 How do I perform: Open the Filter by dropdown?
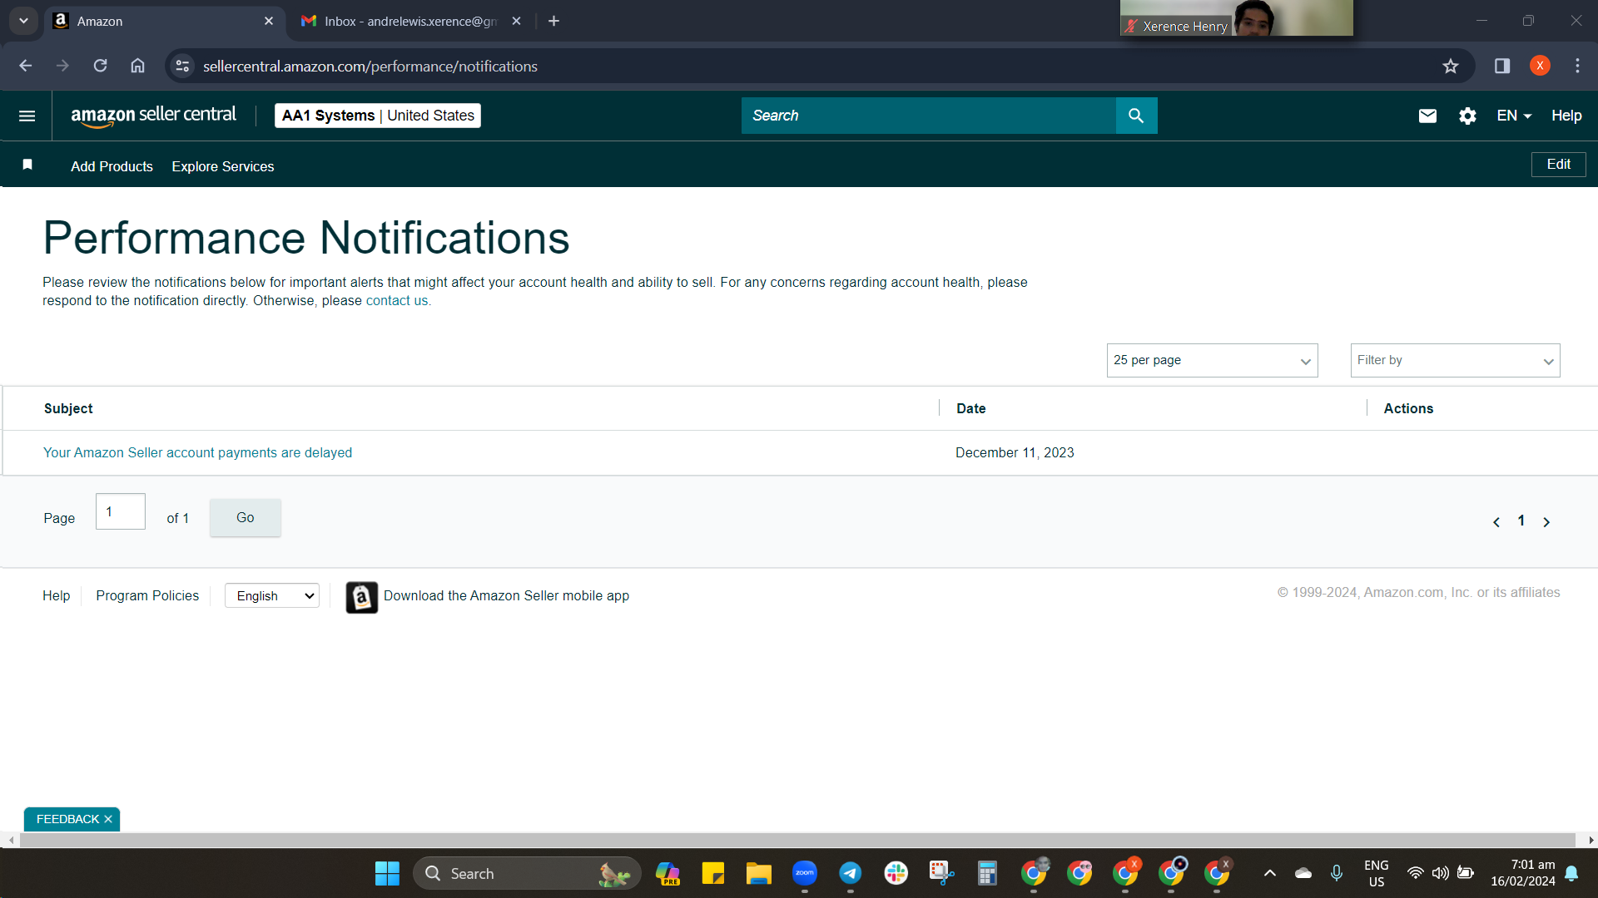coord(1456,360)
